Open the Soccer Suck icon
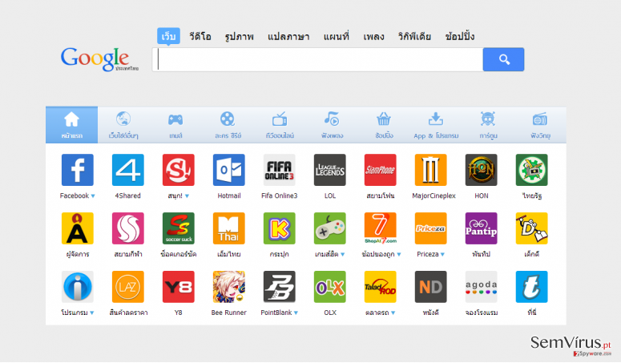Image resolution: width=621 pixels, height=363 pixels. point(178,228)
